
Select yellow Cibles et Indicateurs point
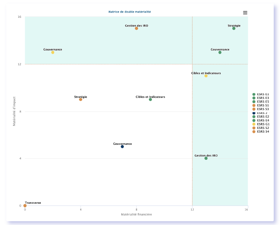(206, 76)
